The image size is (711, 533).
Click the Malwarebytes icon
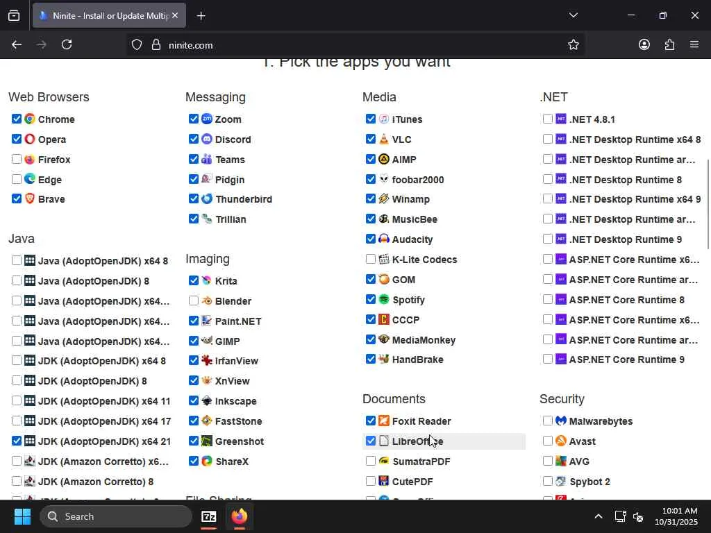pos(561,421)
